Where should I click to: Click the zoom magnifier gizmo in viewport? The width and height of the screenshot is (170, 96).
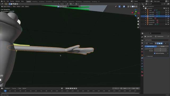(138, 18)
